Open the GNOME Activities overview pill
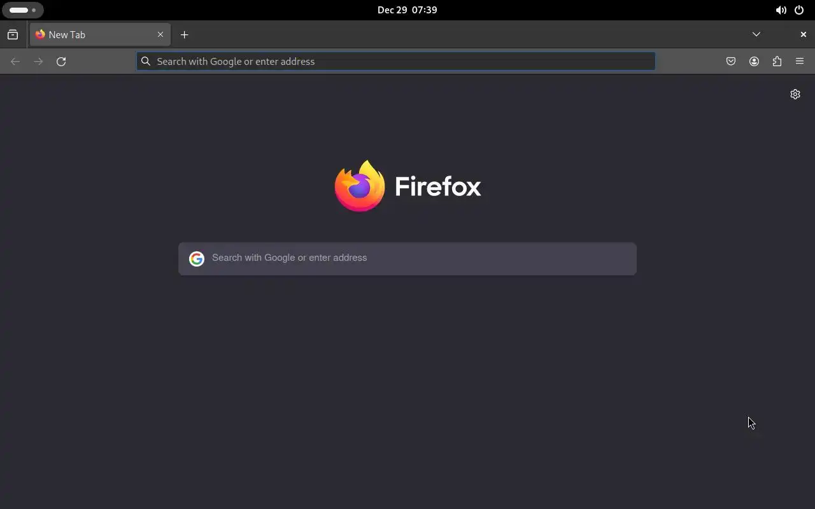 22,10
